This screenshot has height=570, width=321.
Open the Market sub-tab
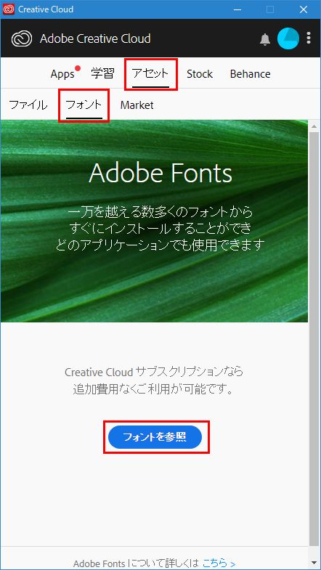(x=137, y=105)
